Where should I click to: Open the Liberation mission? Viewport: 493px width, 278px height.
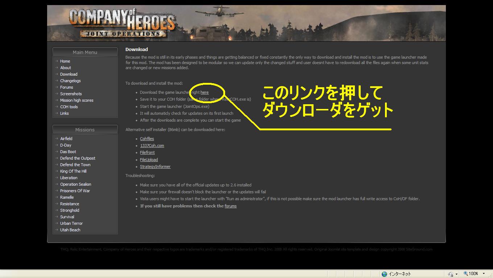[x=69, y=178]
